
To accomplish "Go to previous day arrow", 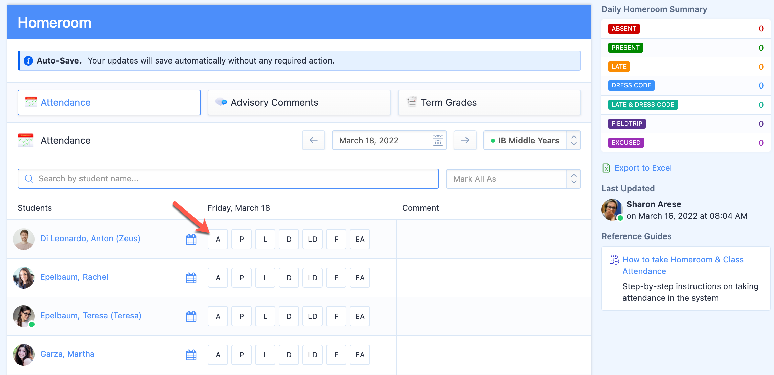I will [314, 140].
